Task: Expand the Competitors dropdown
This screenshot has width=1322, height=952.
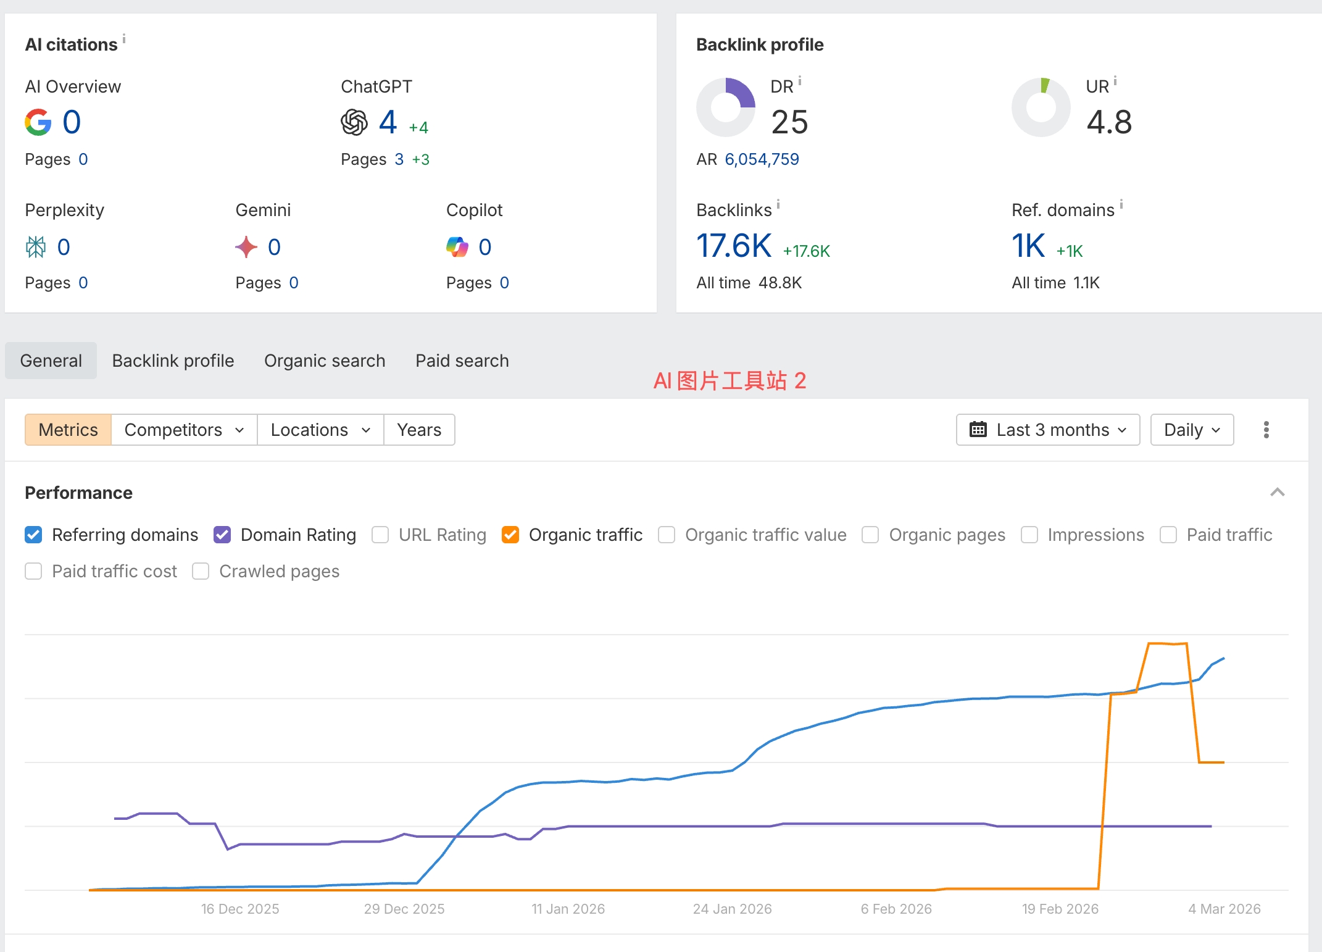Action: pos(184,430)
